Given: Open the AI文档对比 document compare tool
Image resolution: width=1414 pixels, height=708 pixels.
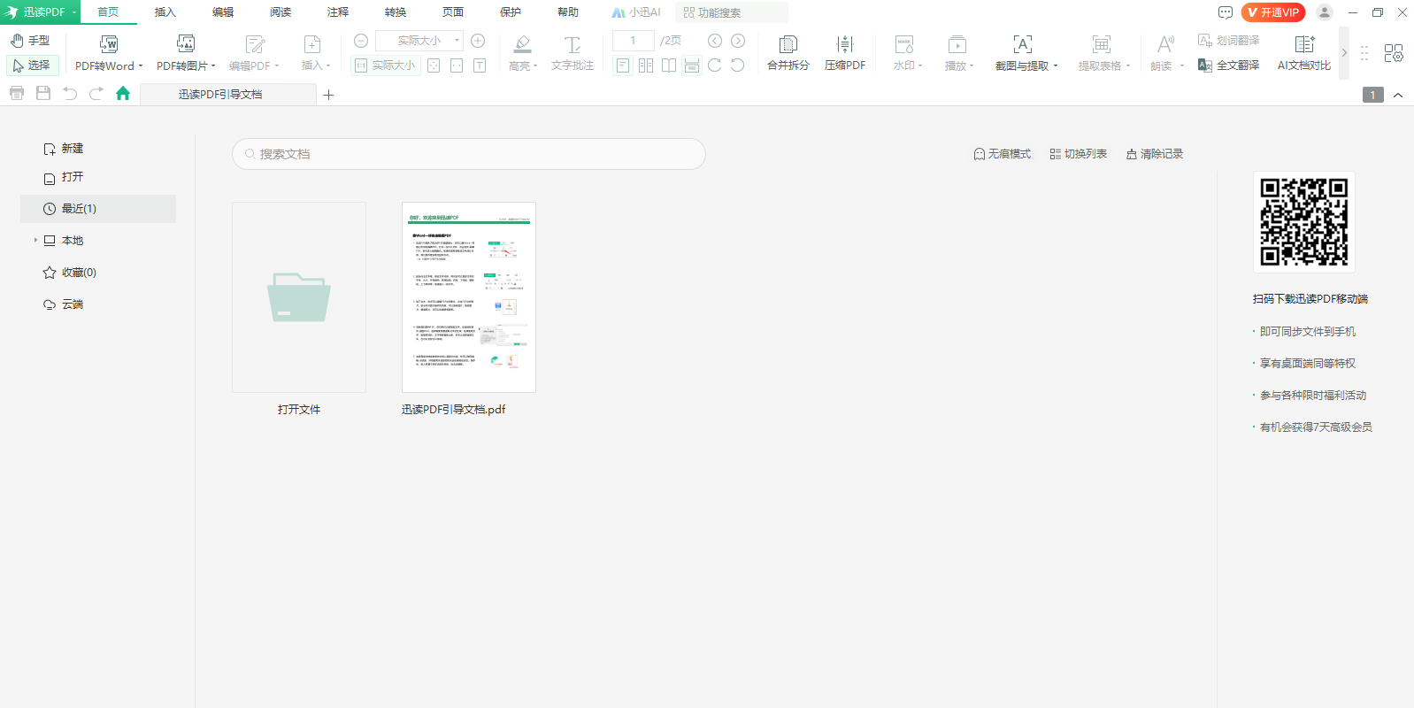Looking at the screenshot, I should (x=1303, y=45).
